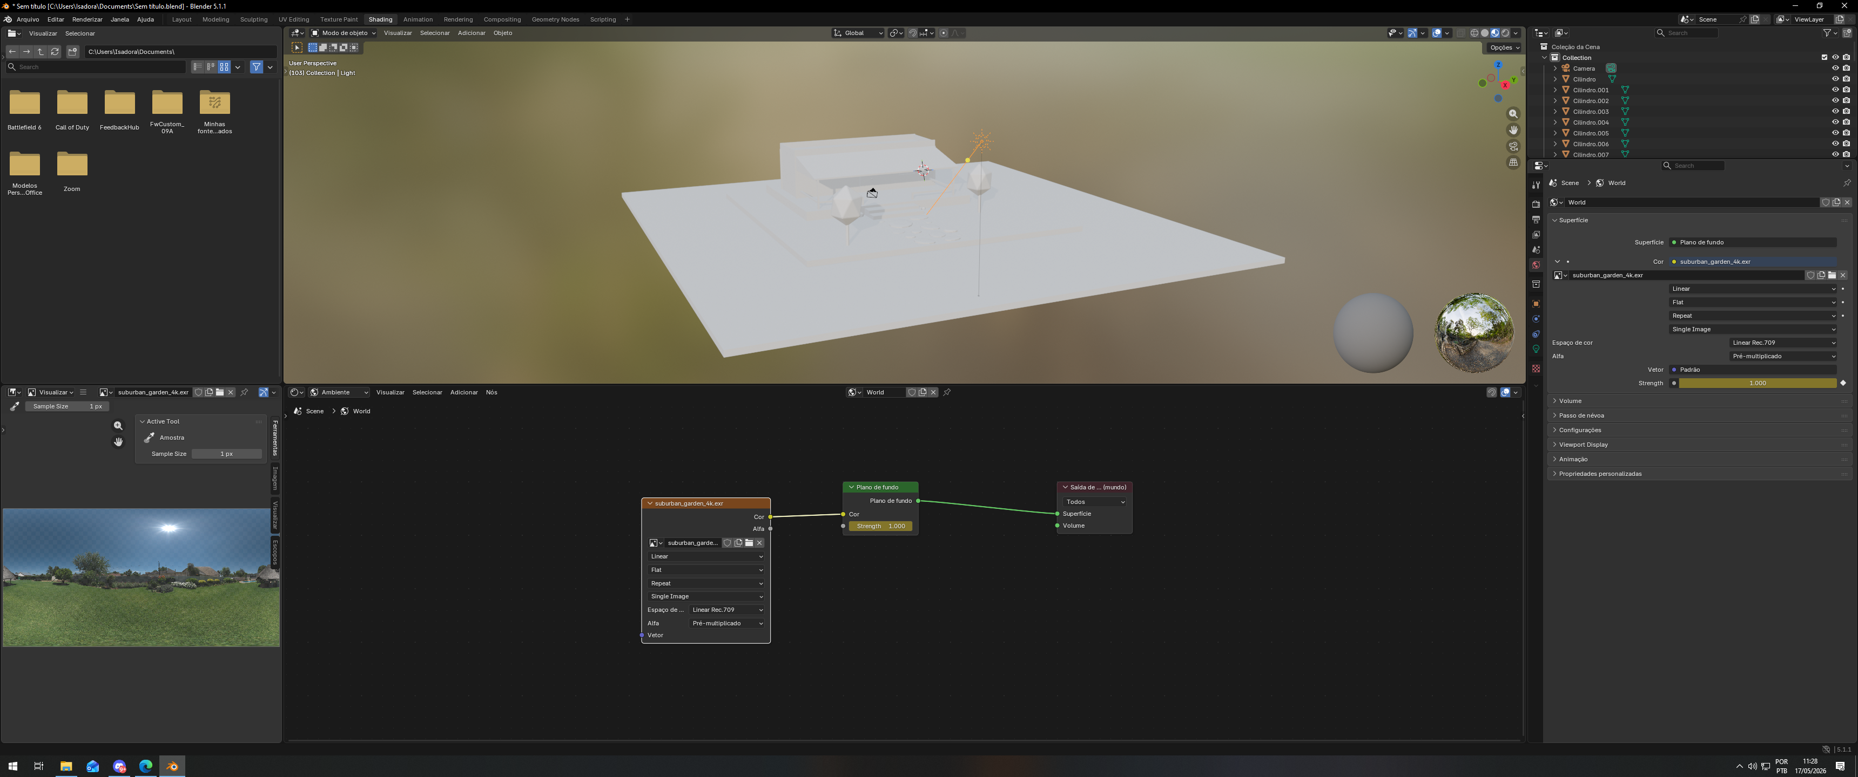Open the light Data properties tab icon
1858x777 pixels.
click(1536, 349)
